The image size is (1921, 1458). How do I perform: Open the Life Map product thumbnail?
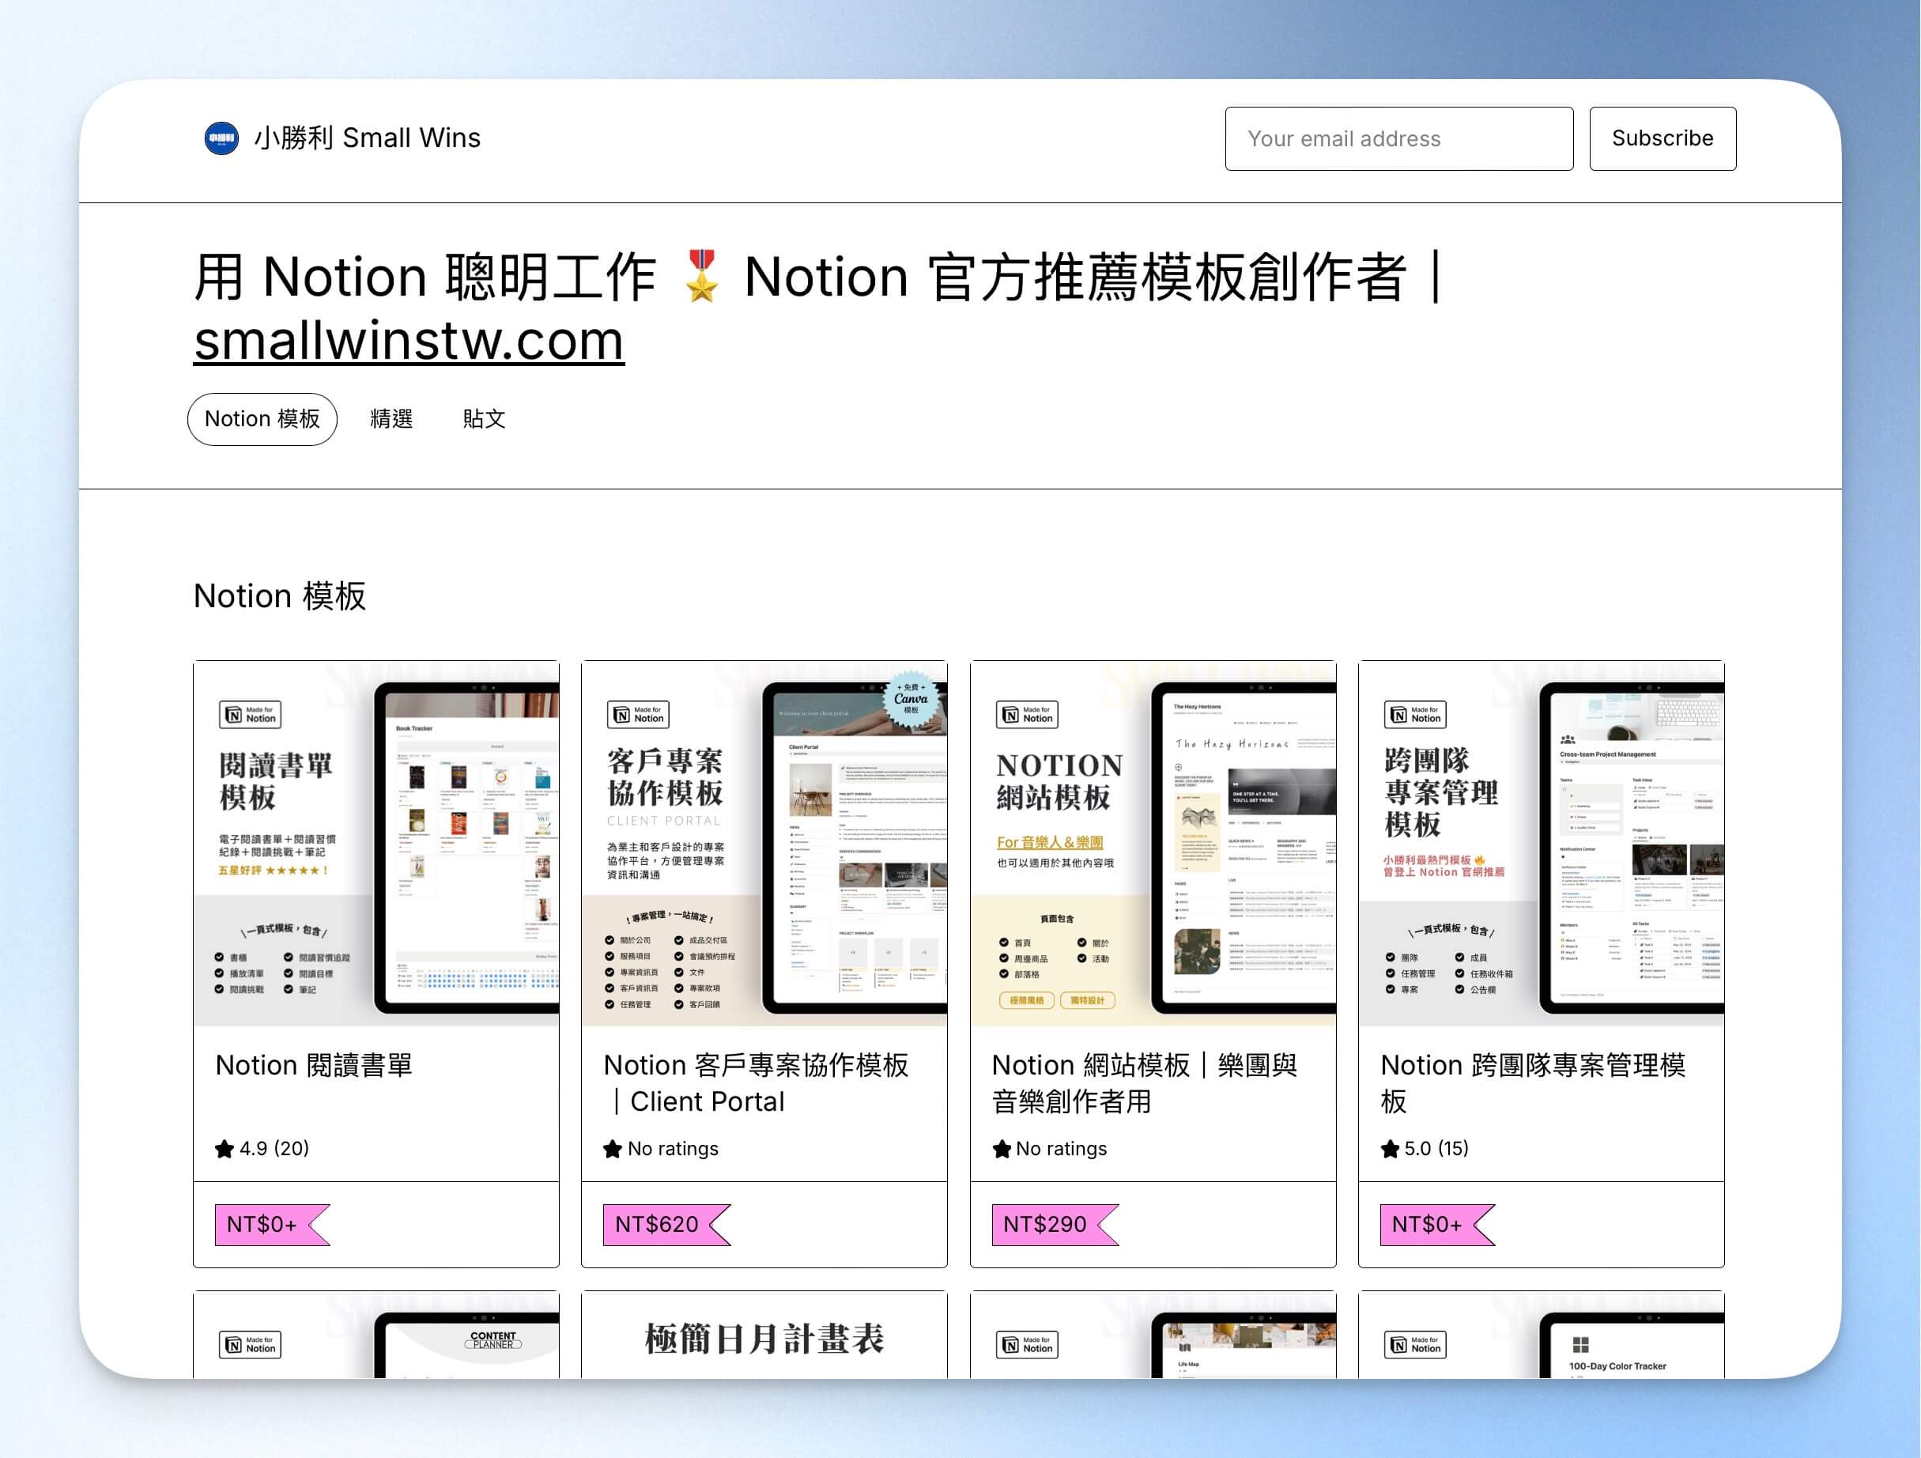(1153, 1334)
